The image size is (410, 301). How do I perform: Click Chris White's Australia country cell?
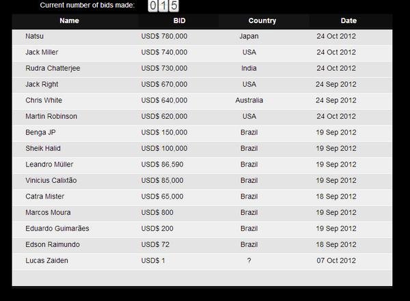tap(249, 100)
